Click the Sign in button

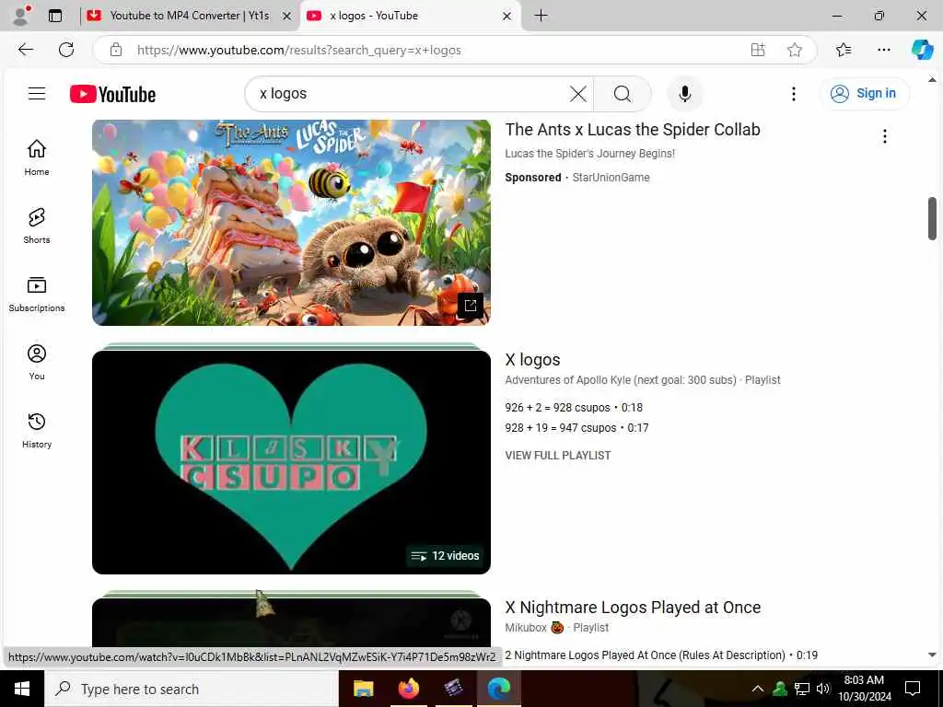[x=864, y=93]
